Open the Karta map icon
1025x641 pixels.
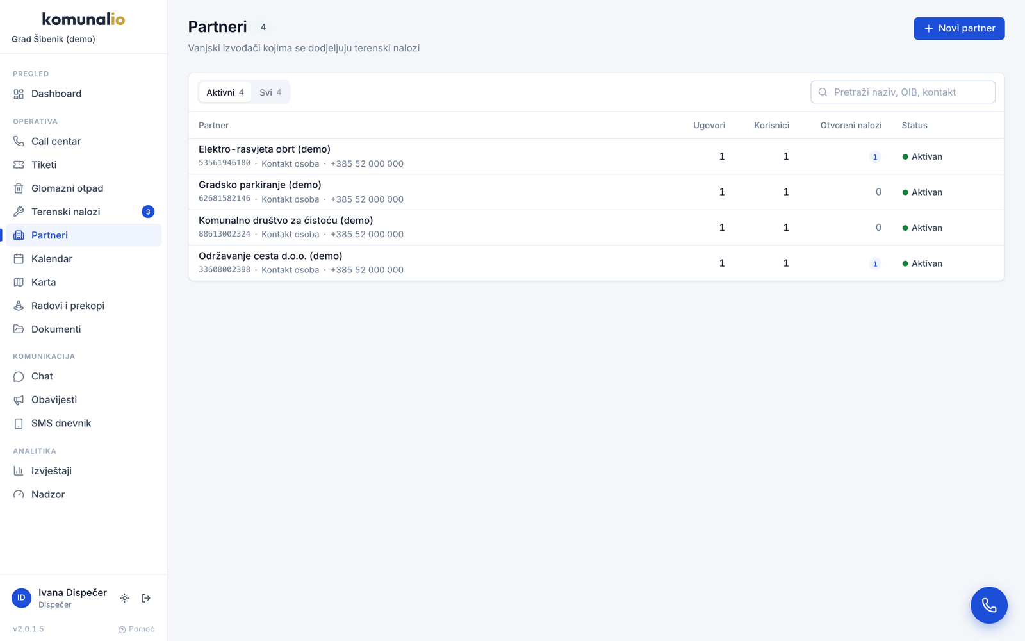click(19, 282)
